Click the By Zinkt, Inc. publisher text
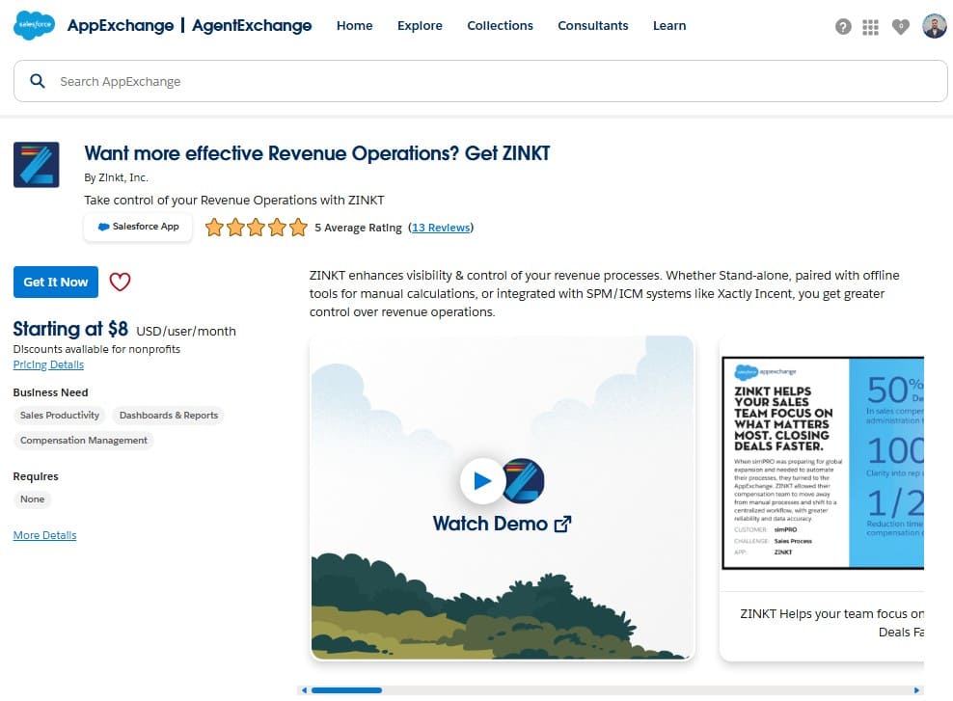The height and width of the screenshot is (701, 953). tap(116, 177)
